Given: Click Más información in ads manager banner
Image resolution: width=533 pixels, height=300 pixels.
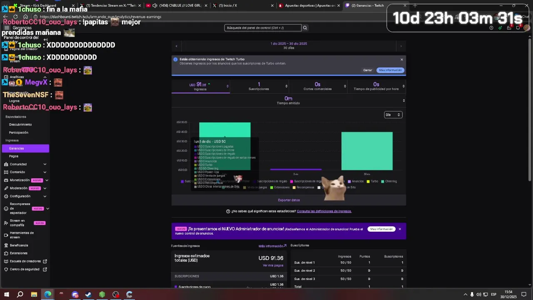Looking at the screenshot, I should pyautogui.click(x=381, y=229).
